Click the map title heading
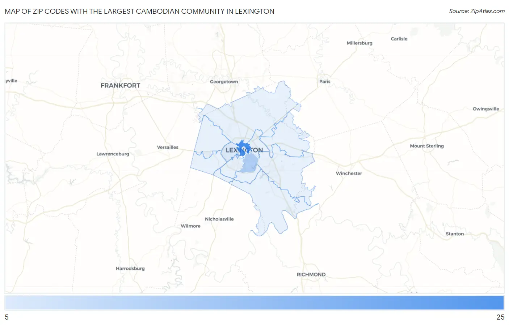This screenshot has width=509, height=325. point(139,11)
